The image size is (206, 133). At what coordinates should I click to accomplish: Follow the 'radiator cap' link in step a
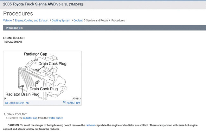pos(30,118)
